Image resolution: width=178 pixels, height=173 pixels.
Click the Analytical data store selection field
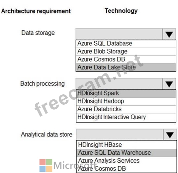(x=120, y=135)
